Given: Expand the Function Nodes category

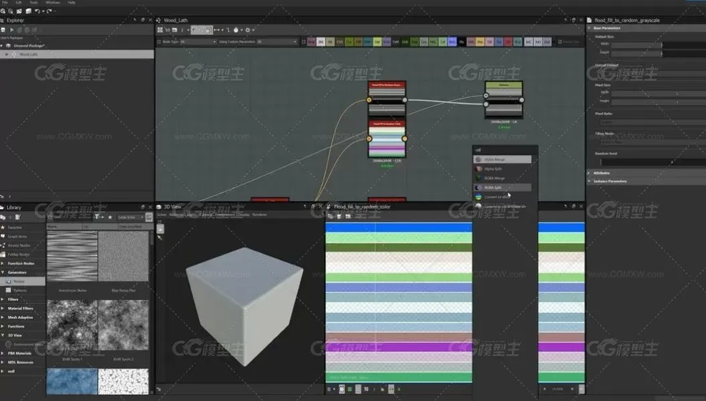Looking at the screenshot, I should coord(2,263).
